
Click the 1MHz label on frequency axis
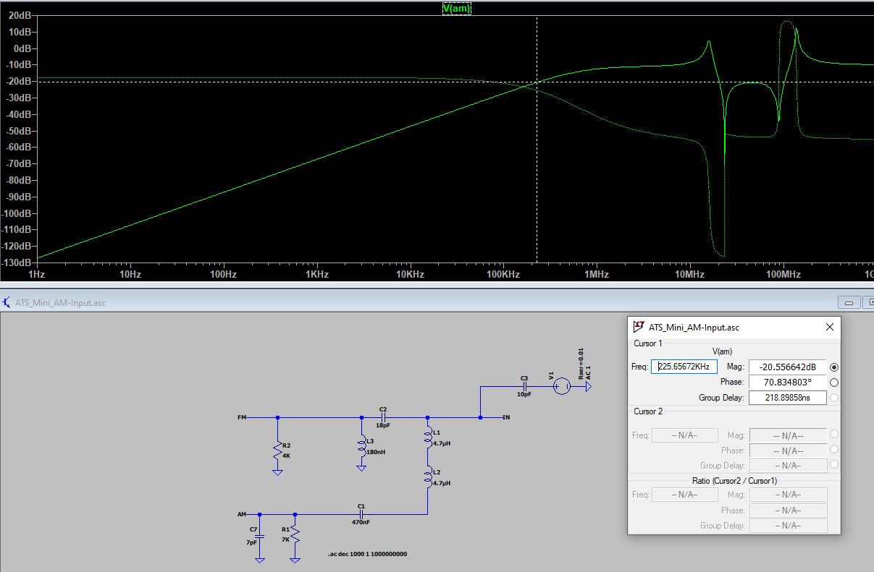596,275
